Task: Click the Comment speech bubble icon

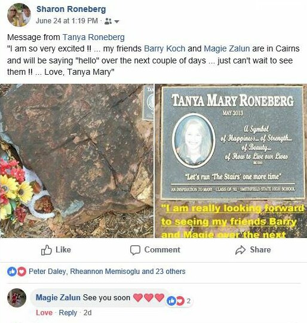Action: pyautogui.click(x=135, y=250)
